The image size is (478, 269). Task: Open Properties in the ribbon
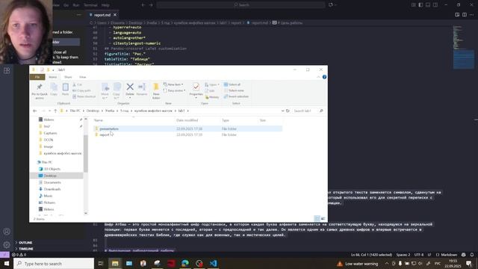[x=196, y=90]
